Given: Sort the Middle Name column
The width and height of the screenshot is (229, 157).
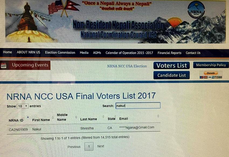Looking at the screenshot, I should tap(76, 117).
